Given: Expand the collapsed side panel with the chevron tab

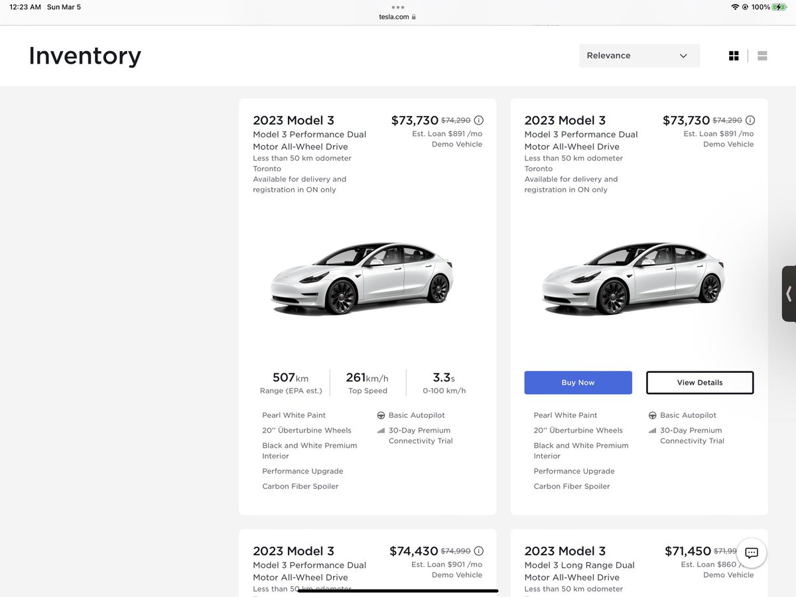Looking at the screenshot, I should [x=789, y=294].
